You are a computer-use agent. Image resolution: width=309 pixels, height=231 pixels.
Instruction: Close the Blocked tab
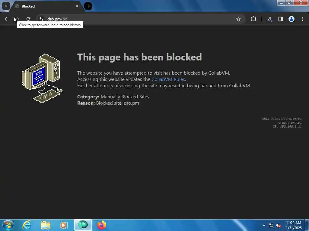(x=77, y=6)
